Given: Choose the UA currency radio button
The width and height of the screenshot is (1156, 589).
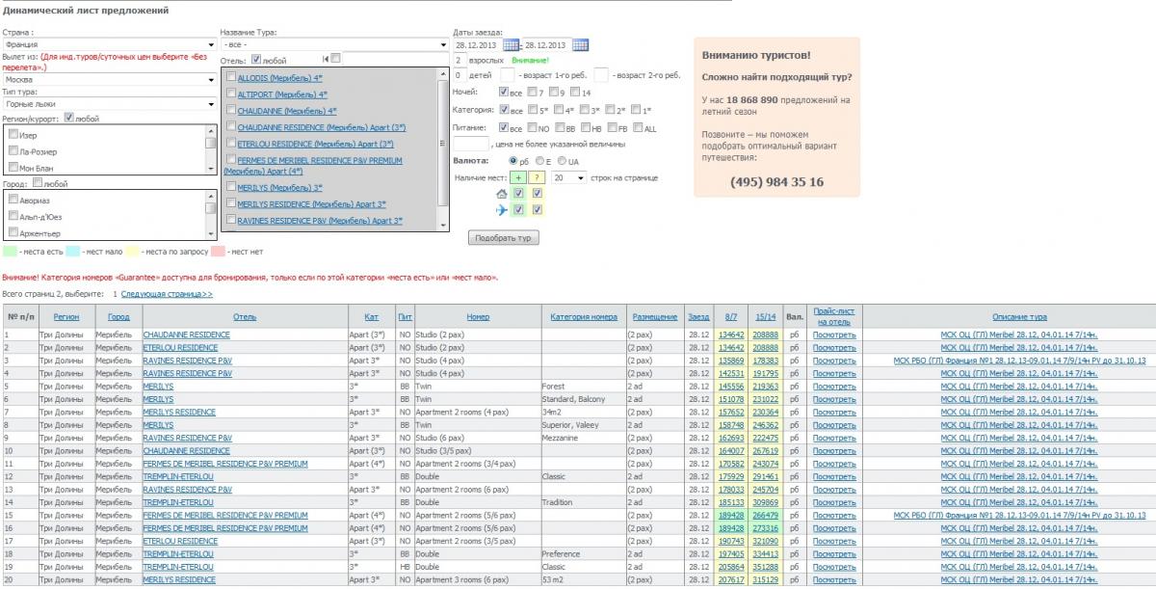Looking at the screenshot, I should pyautogui.click(x=562, y=161).
